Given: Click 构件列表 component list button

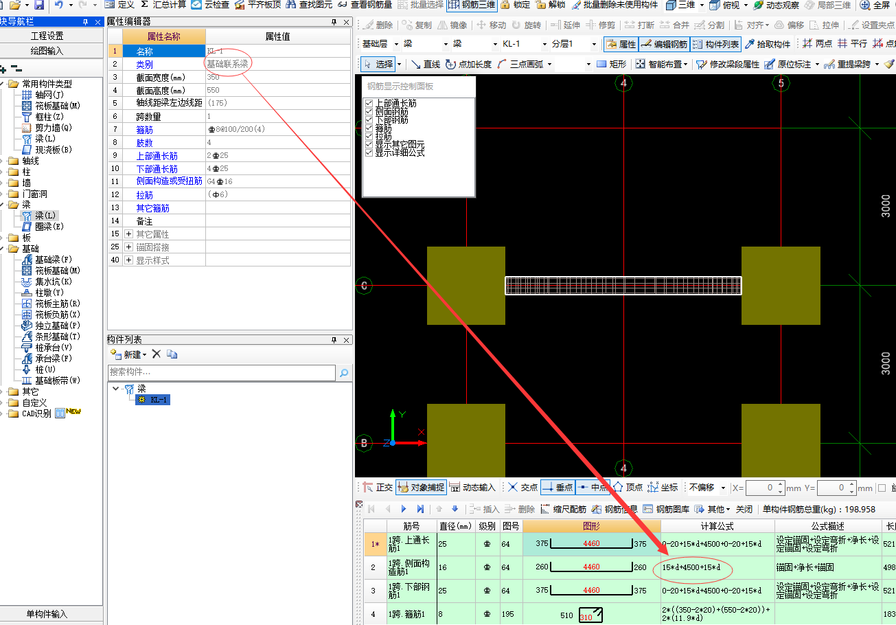Looking at the screenshot, I should pos(715,44).
